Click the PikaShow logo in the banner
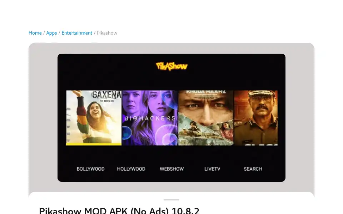The image size is (343, 214). 172,66
